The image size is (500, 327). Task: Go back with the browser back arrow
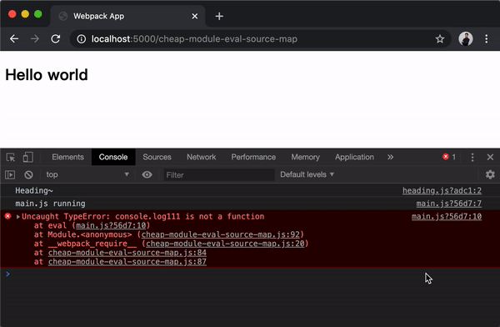(14, 39)
